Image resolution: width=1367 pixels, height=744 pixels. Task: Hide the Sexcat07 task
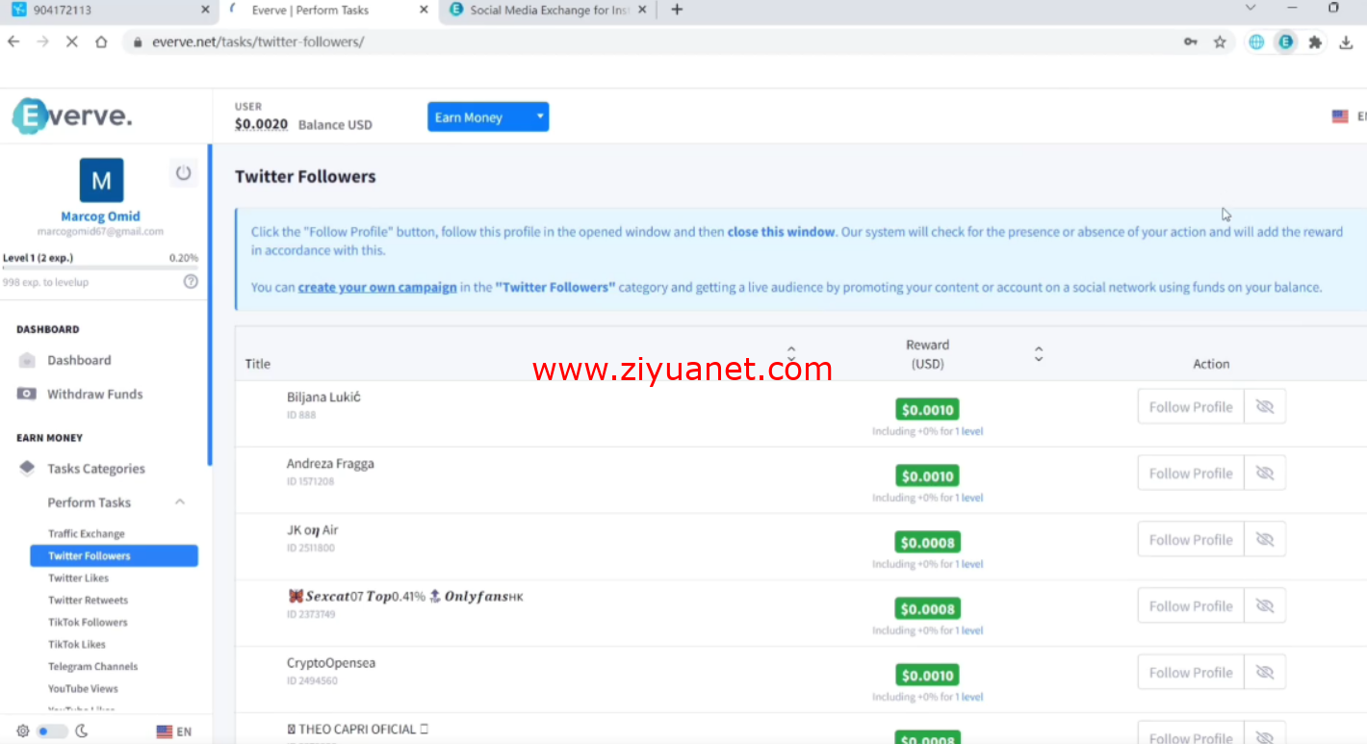[1265, 606]
